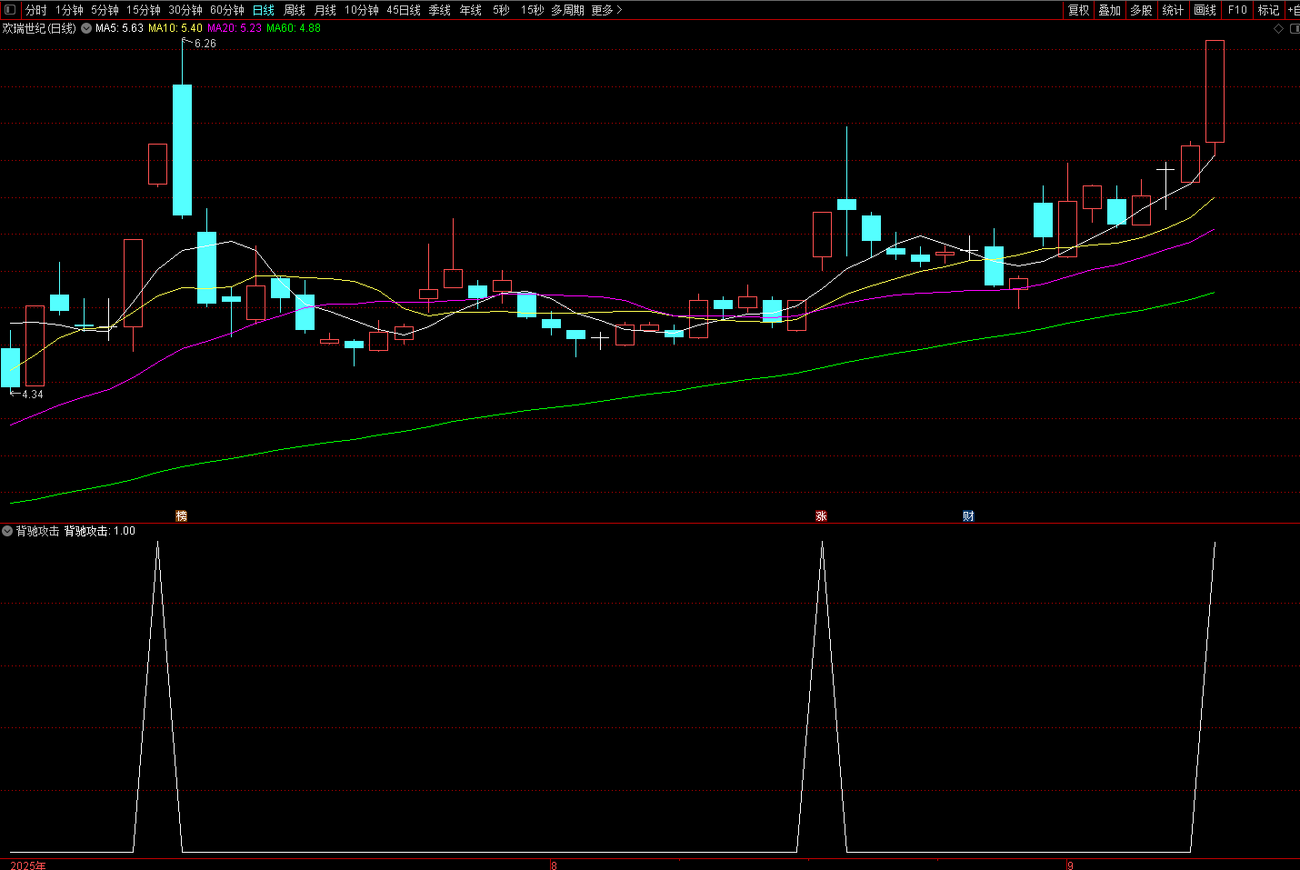Select the 5分钟 period tab
Viewport: 1300px width, 870px height.
click(105, 10)
